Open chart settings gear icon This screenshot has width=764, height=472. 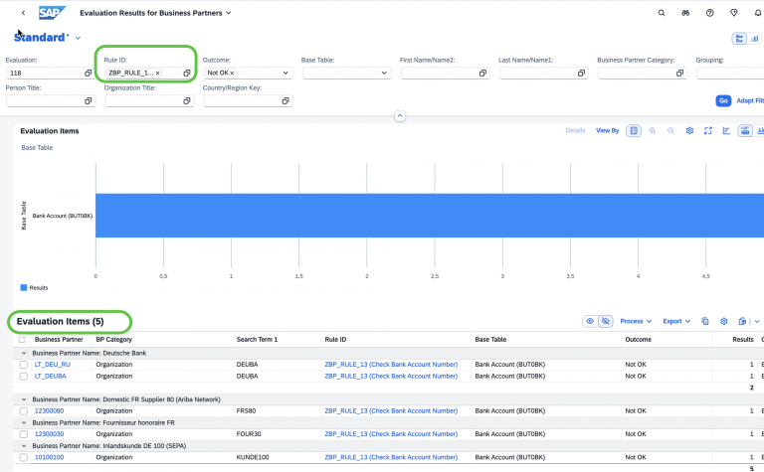(689, 131)
